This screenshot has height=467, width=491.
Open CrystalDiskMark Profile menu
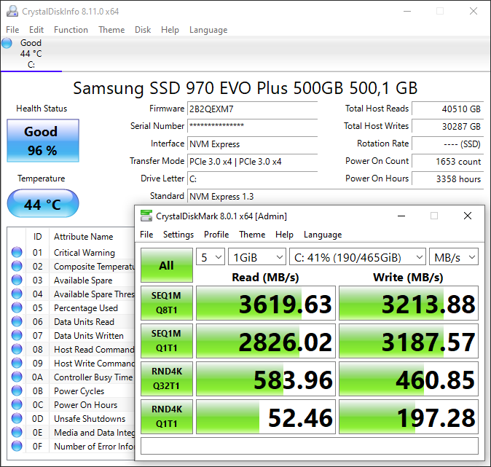click(216, 235)
